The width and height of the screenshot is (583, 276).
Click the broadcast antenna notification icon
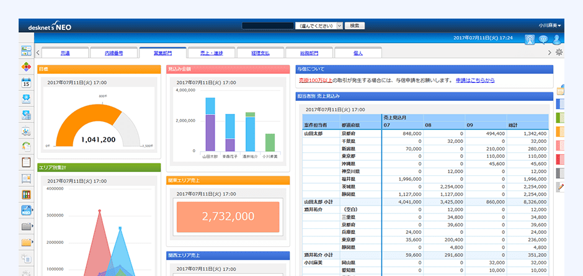(x=530, y=39)
